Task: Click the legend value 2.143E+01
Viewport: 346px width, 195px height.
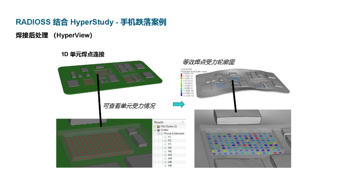Action: pyautogui.click(x=188, y=86)
